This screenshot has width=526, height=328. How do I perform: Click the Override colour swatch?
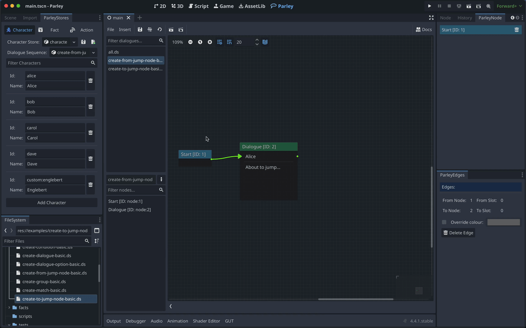click(x=503, y=222)
